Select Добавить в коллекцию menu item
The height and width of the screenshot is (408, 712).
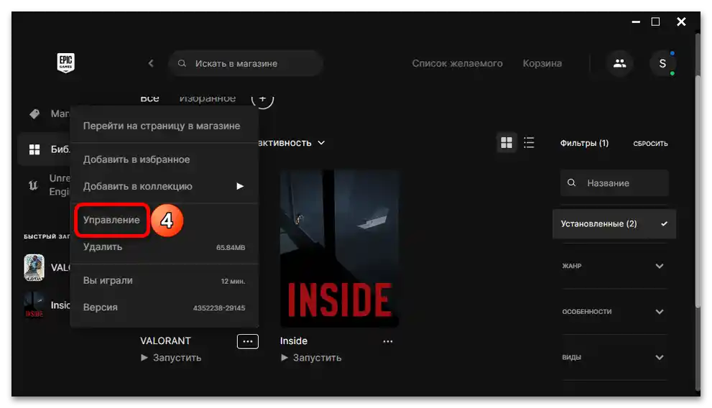coord(138,186)
